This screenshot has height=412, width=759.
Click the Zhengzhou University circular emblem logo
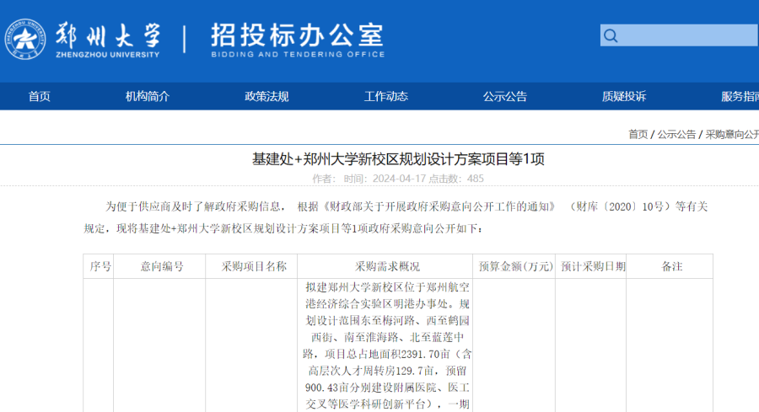[x=26, y=39]
